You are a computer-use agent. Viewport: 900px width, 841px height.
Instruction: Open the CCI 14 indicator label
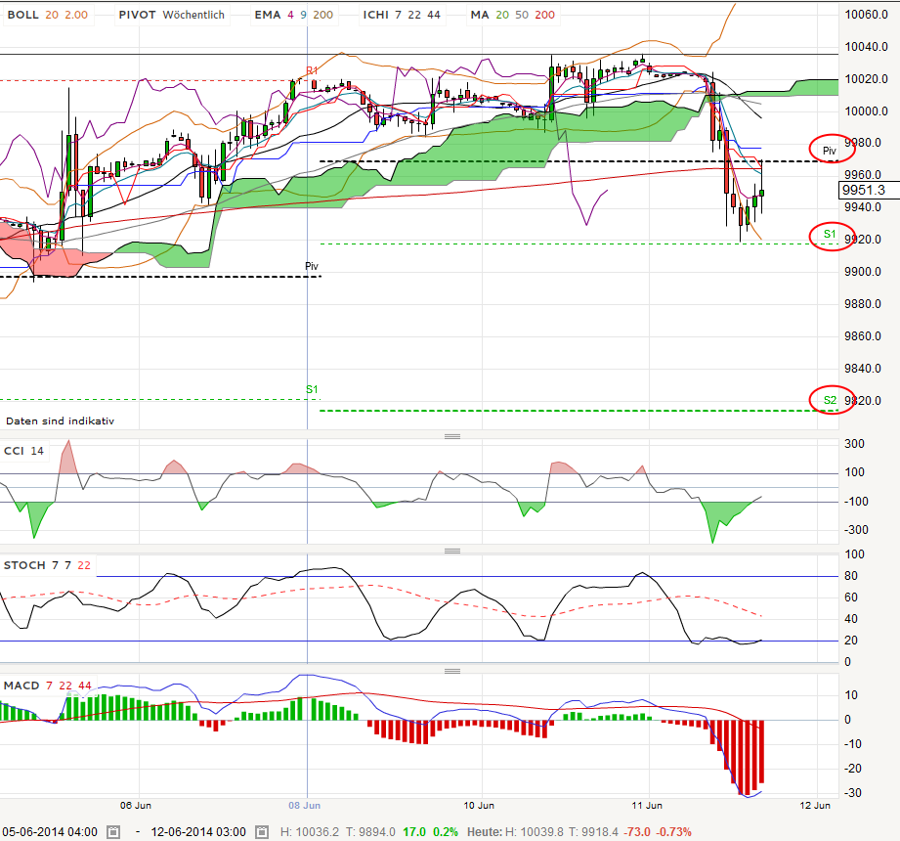point(23,451)
